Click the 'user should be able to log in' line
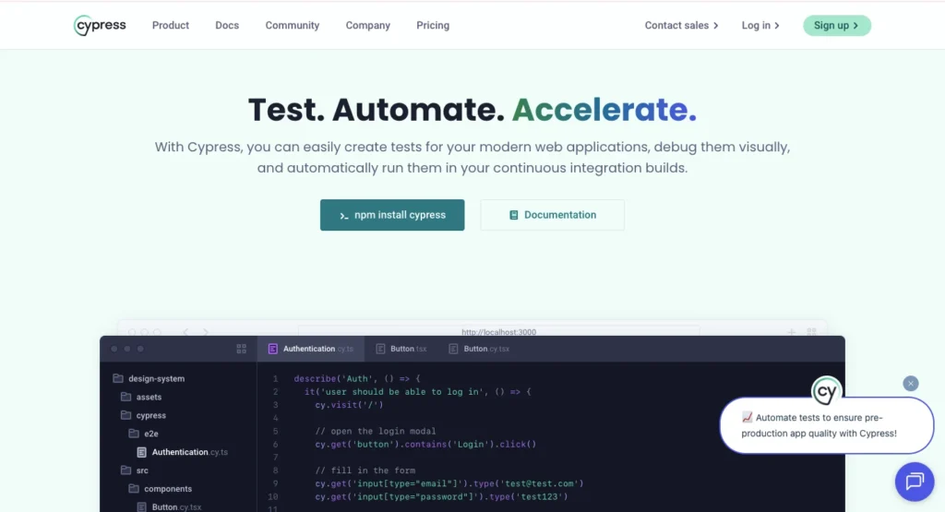945x512 pixels. pyautogui.click(x=418, y=392)
